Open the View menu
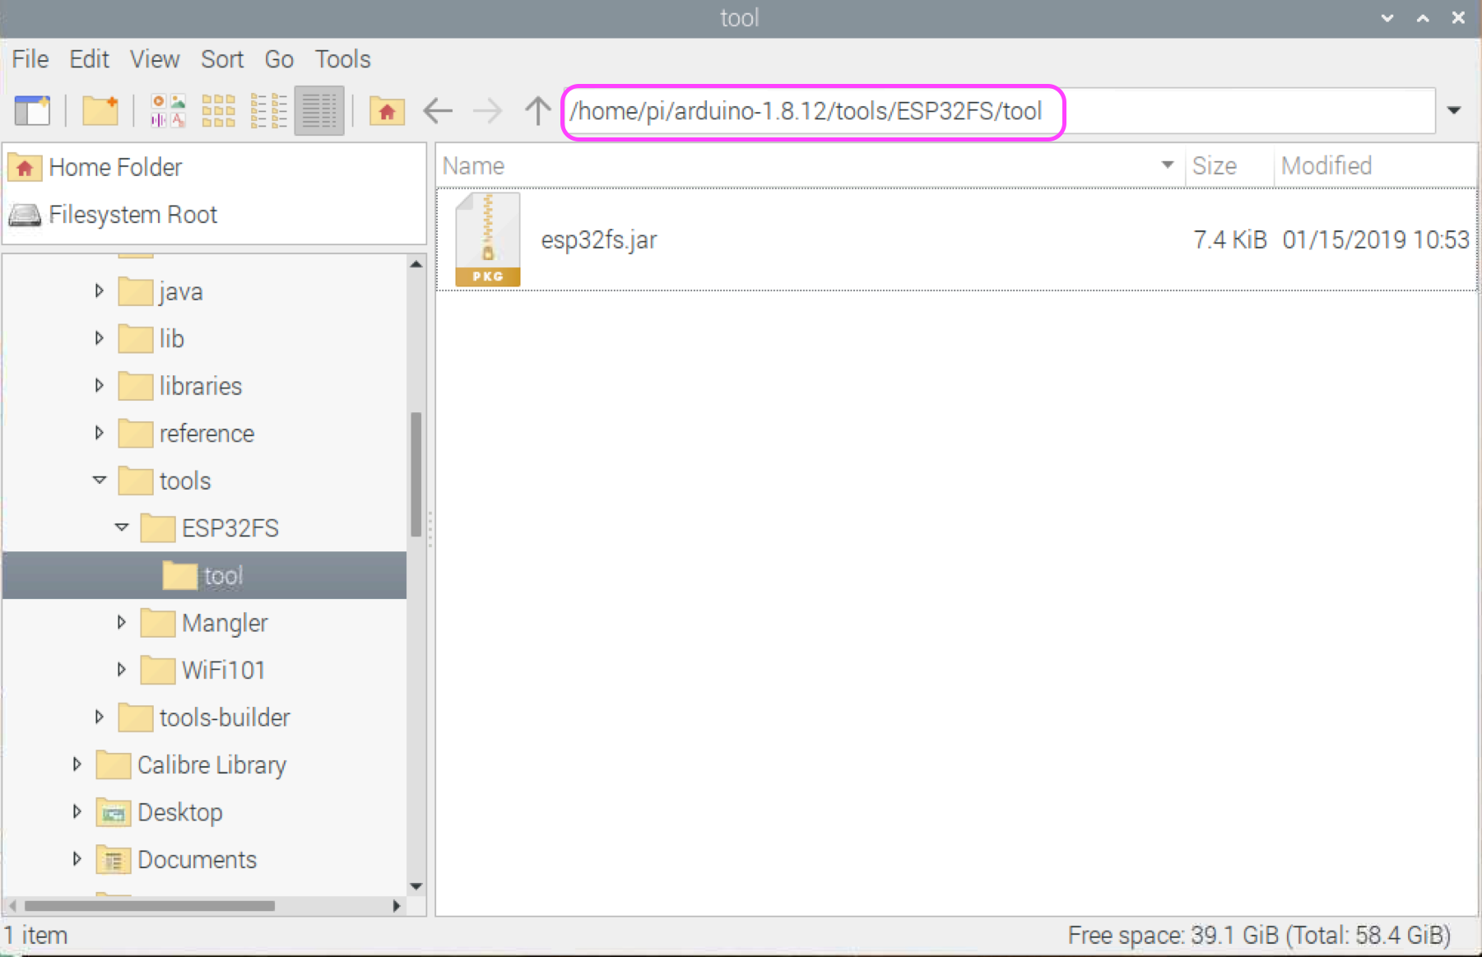Screen dimensions: 1482x957 click(155, 59)
